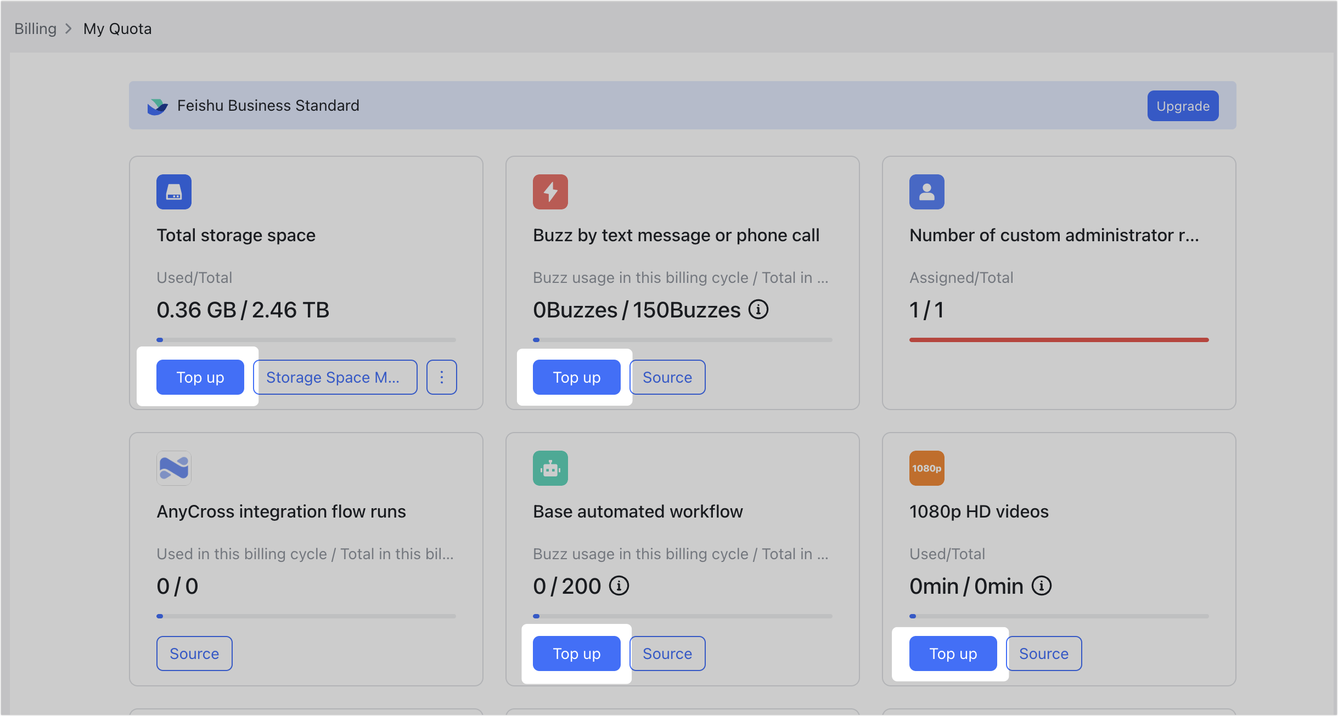
Task: Click the red administrator roles progress bar
Action: [x=1059, y=340]
